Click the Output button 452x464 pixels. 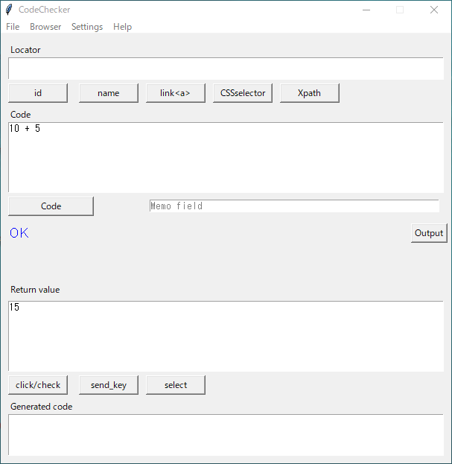(429, 233)
